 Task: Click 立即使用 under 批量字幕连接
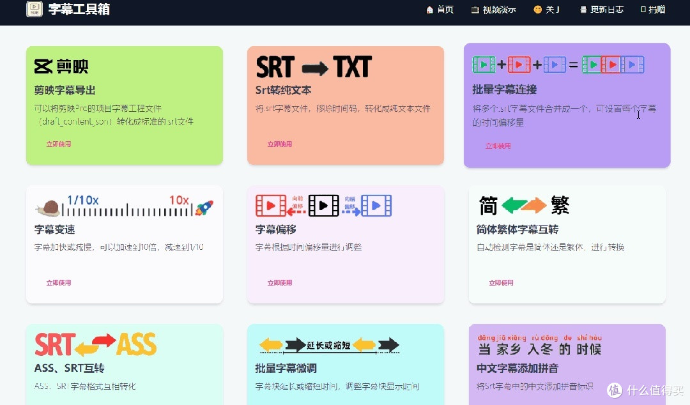pyautogui.click(x=498, y=146)
